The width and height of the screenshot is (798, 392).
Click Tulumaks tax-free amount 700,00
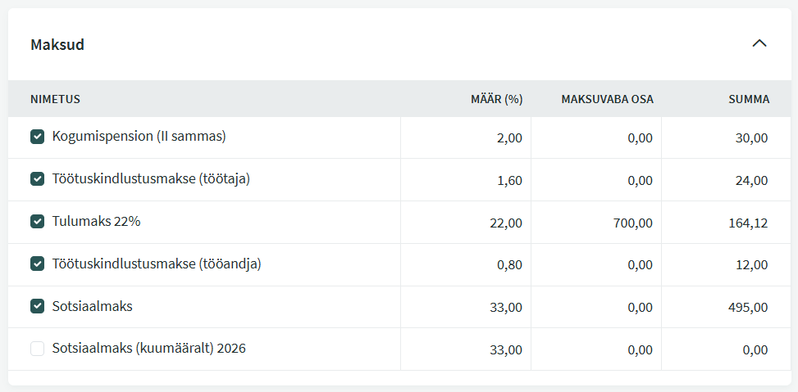point(635,223)
